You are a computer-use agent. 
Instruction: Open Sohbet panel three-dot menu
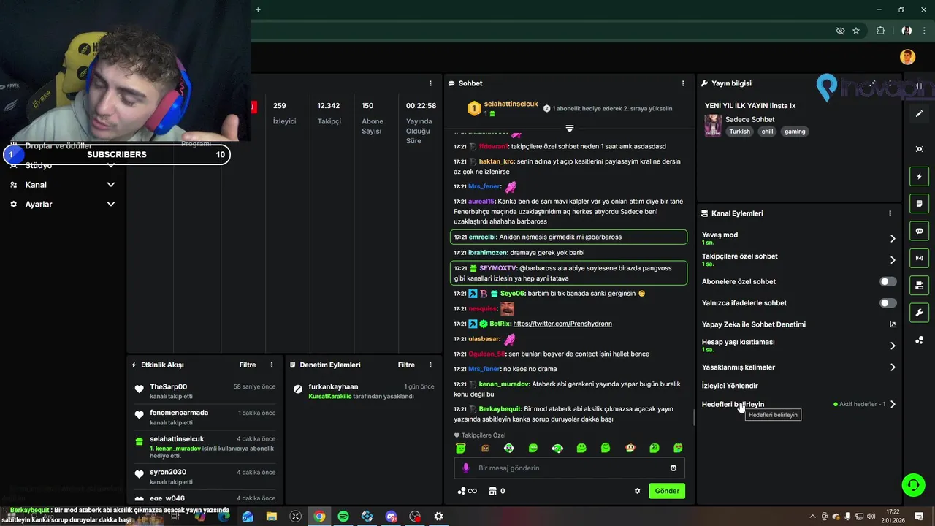pyautogui.click(x=683, y=83)
